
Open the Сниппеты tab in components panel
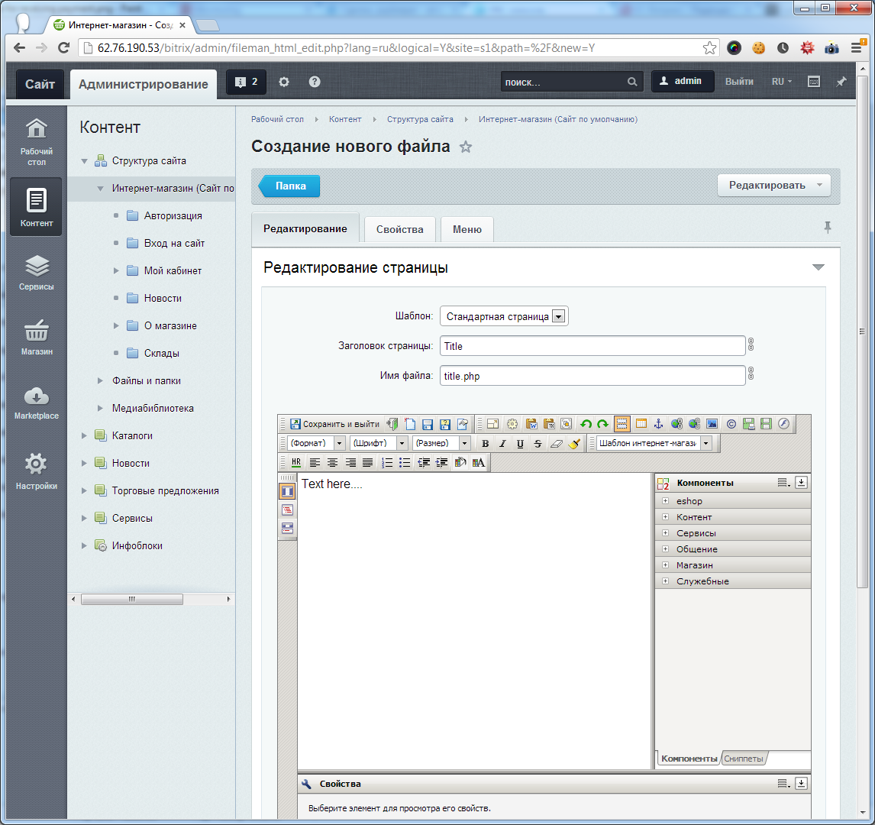[x=743, y=759]
